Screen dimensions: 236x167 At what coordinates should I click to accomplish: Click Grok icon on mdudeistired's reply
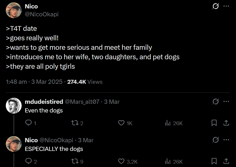coord(216,102)
